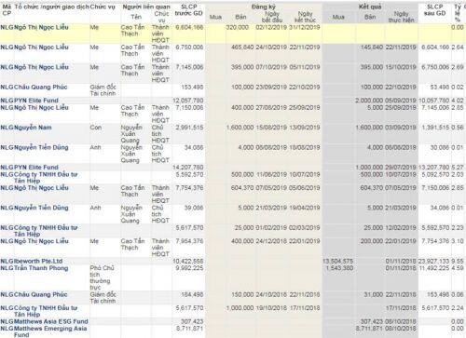Select the 'Đăng ký' group header
The image size is (466, 338).
click(264, 7)
